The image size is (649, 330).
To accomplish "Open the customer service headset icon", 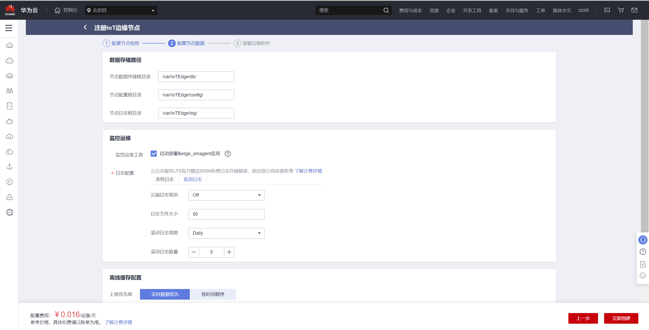I will (x=643, y=240).
